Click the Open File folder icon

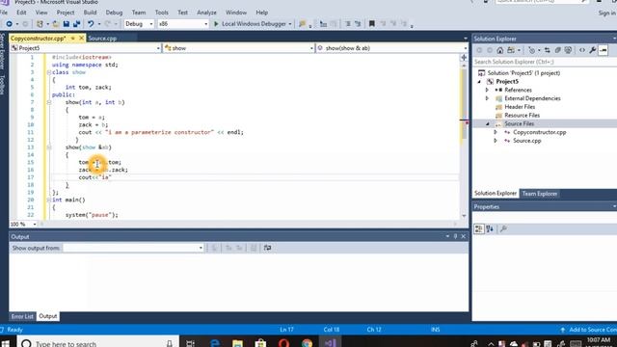click(x=56, y=24)
